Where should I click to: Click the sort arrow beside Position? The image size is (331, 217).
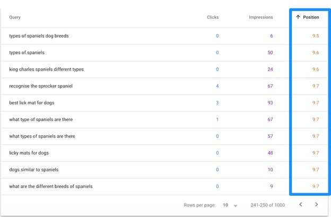298,18
